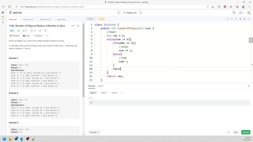Open the browser more-options ellipsis menu

pyautogui.click(x=249, y=7)
